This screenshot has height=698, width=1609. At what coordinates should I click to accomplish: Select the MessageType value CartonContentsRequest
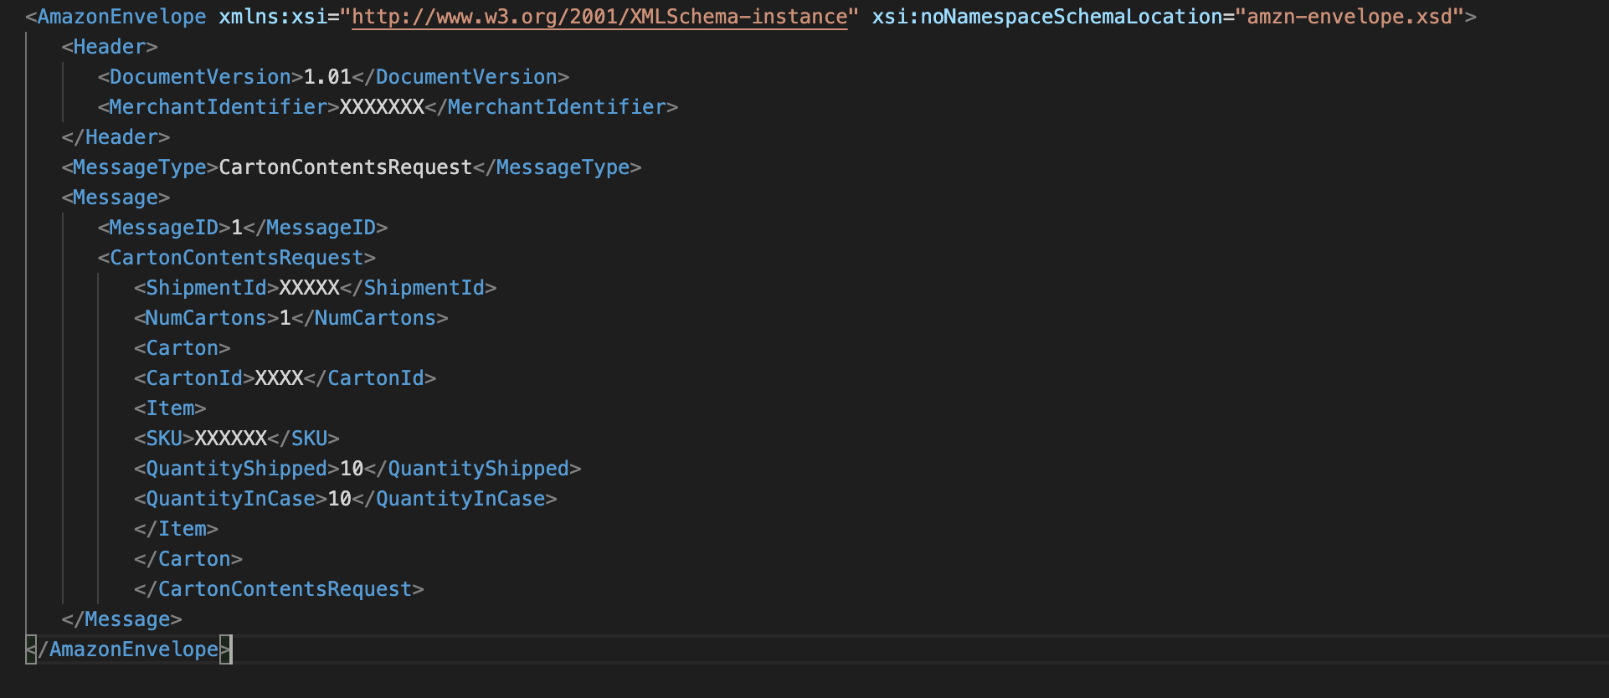point(346,167)
